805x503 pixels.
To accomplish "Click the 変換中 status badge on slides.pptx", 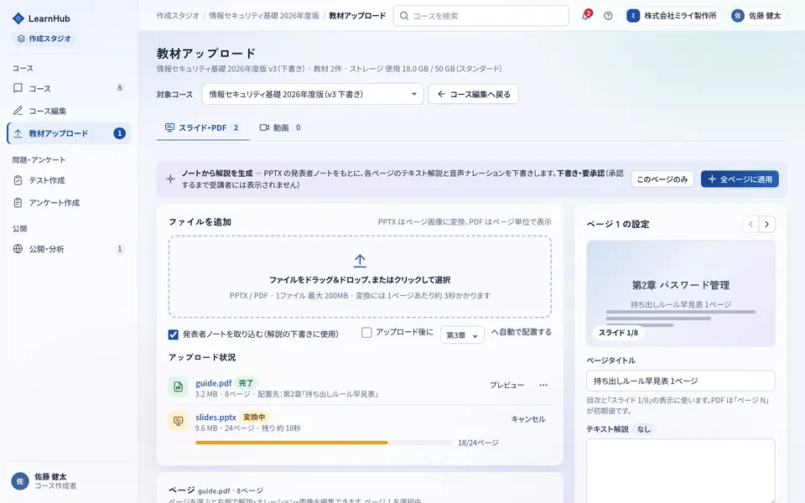I will point(254,417).
